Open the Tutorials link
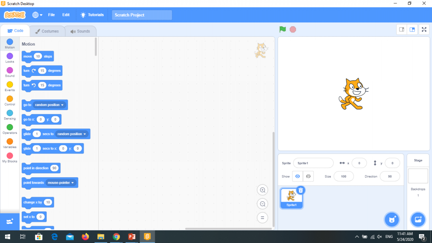The image size is (432, 243). pos(92,15)
